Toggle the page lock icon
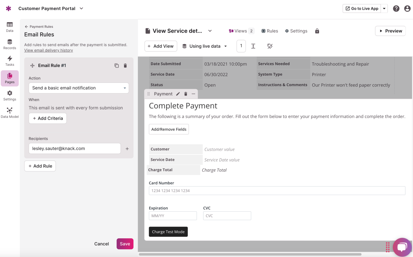Image resolution: width=413 pixels, height=257 pixels. pos(317,31)
